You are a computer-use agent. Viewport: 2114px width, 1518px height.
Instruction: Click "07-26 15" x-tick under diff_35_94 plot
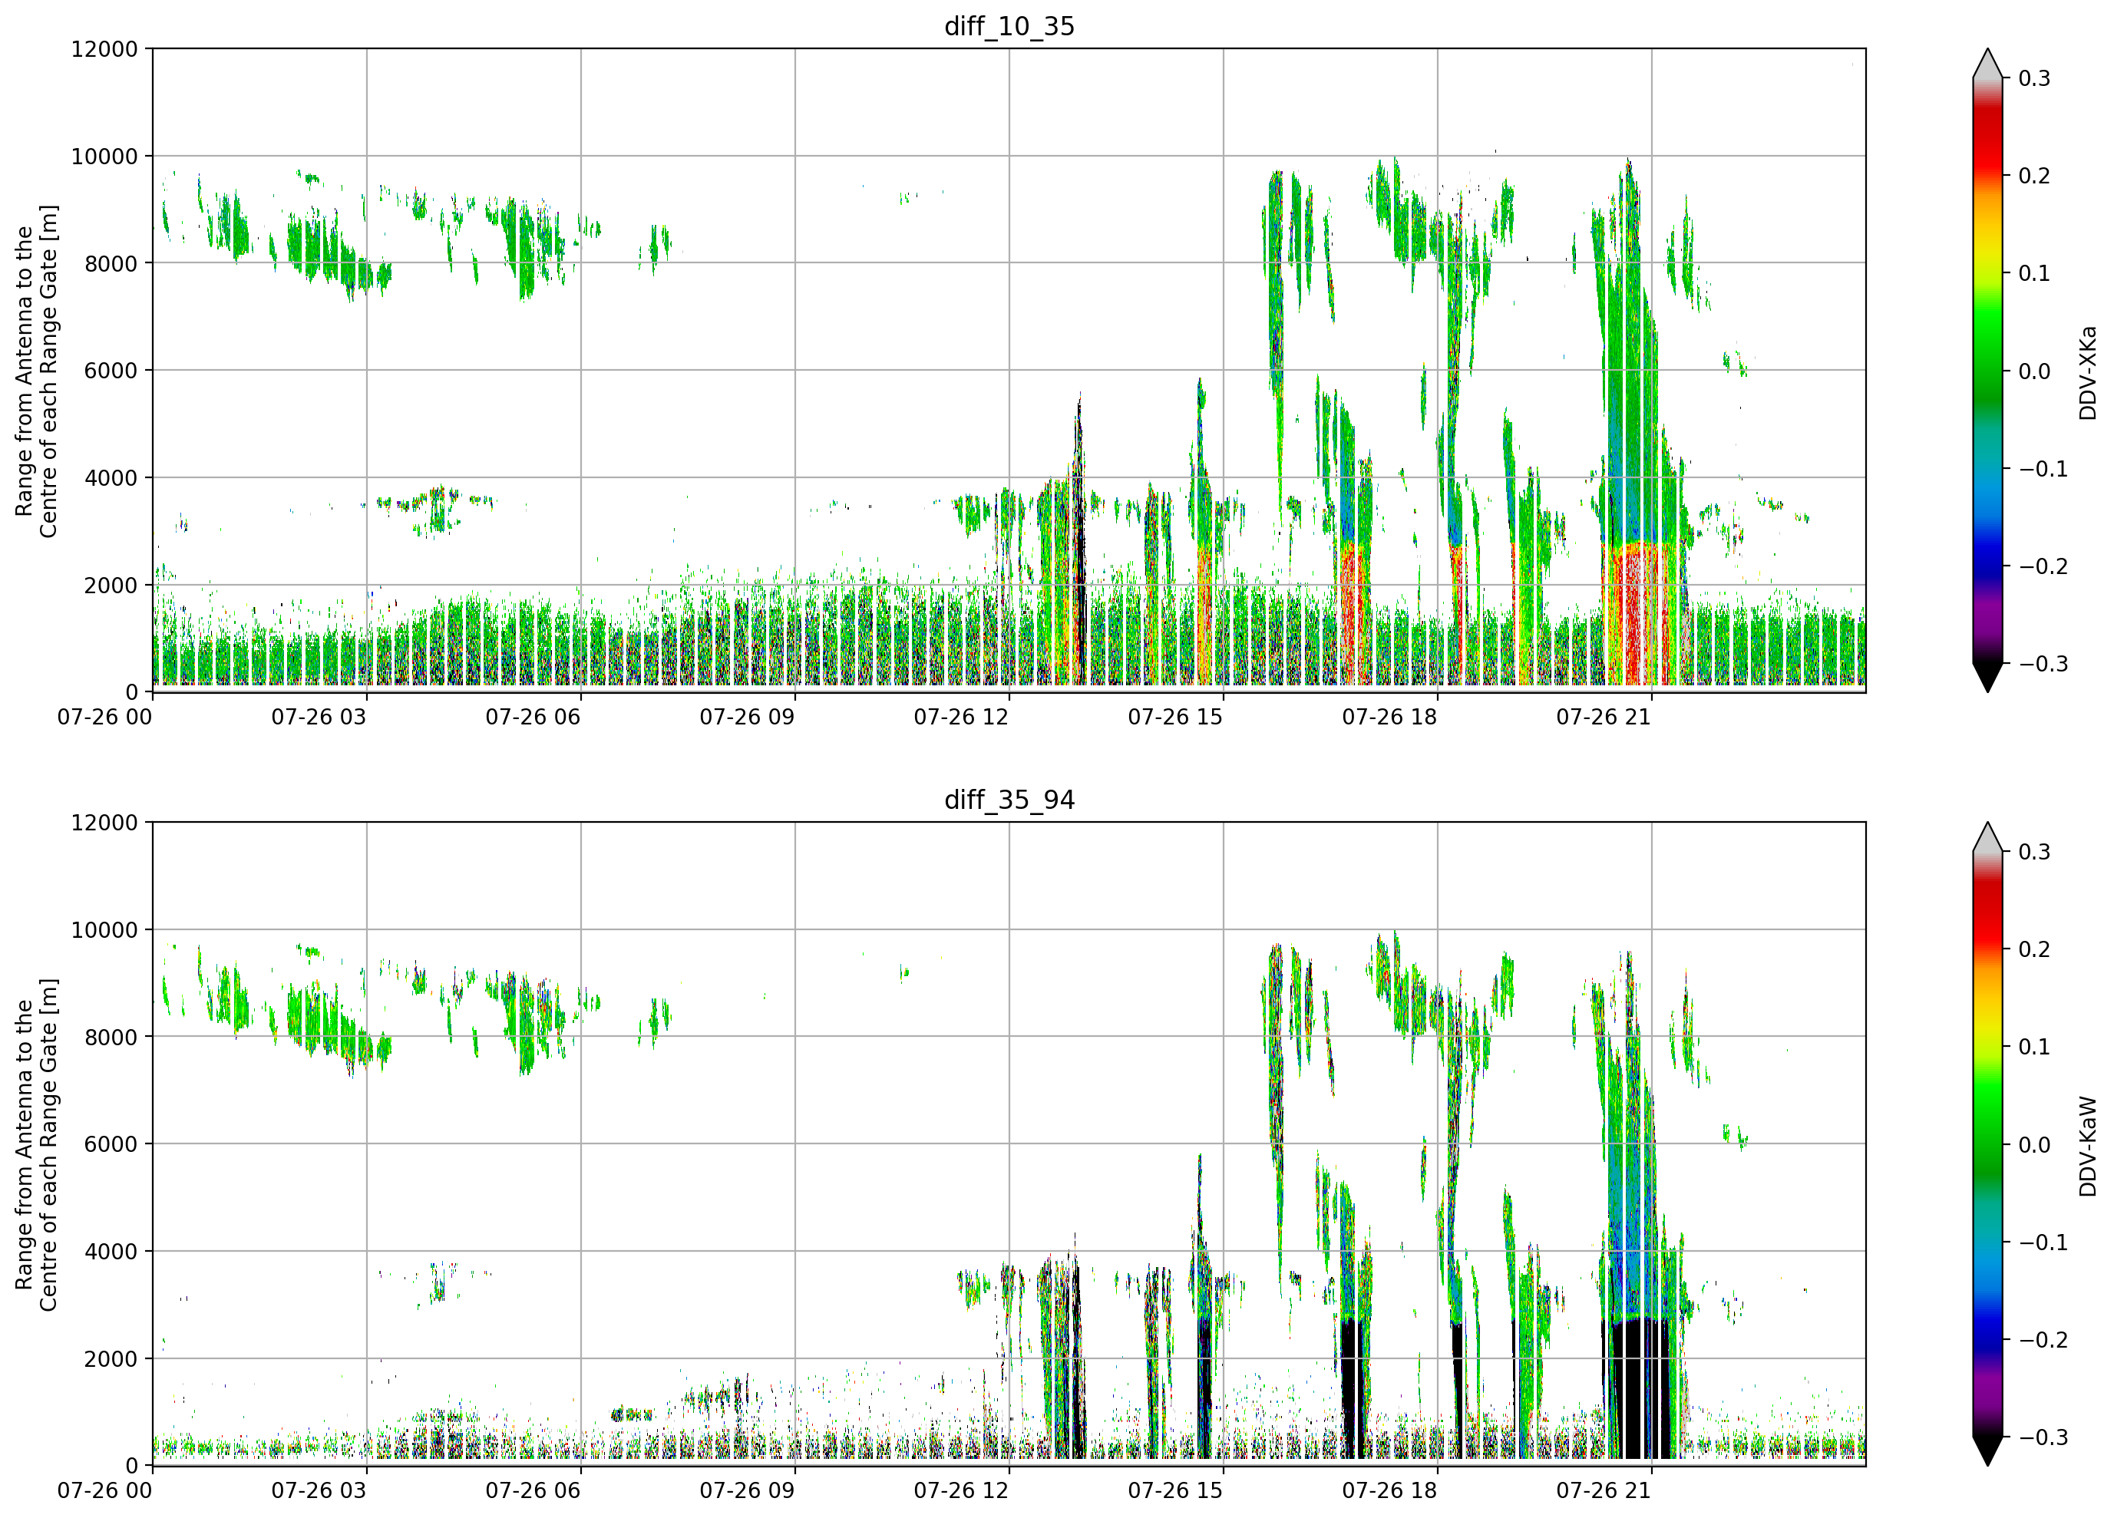coord(1175,1491)
